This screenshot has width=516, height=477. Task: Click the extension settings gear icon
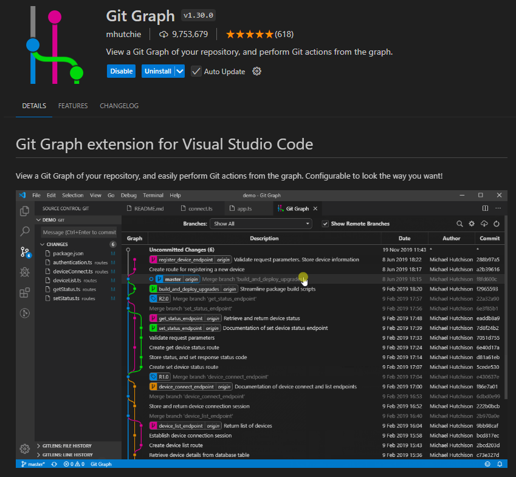click(256, 71)
